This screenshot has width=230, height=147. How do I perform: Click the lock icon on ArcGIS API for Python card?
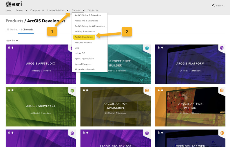(158, 90)
